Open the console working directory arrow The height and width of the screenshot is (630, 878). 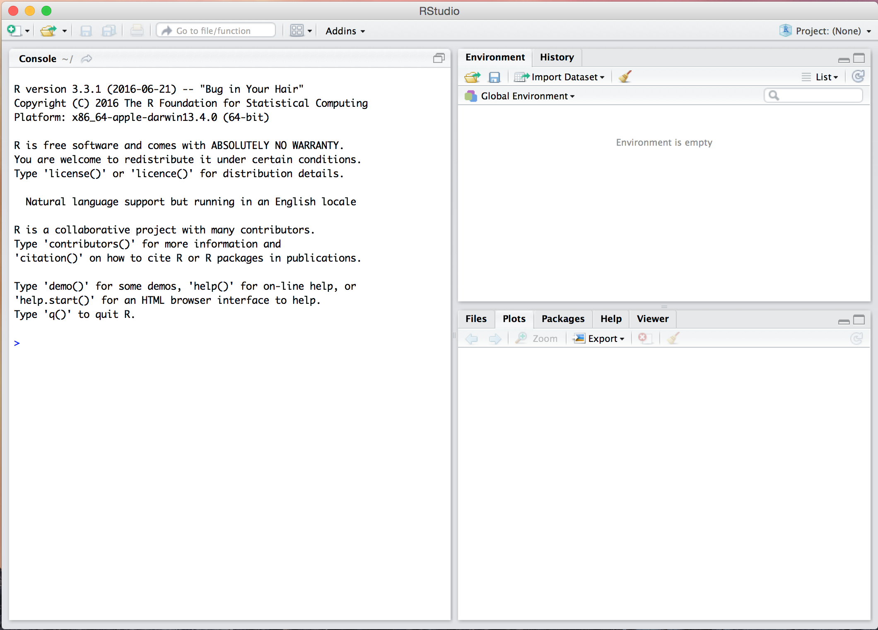[x=87, y=59]
